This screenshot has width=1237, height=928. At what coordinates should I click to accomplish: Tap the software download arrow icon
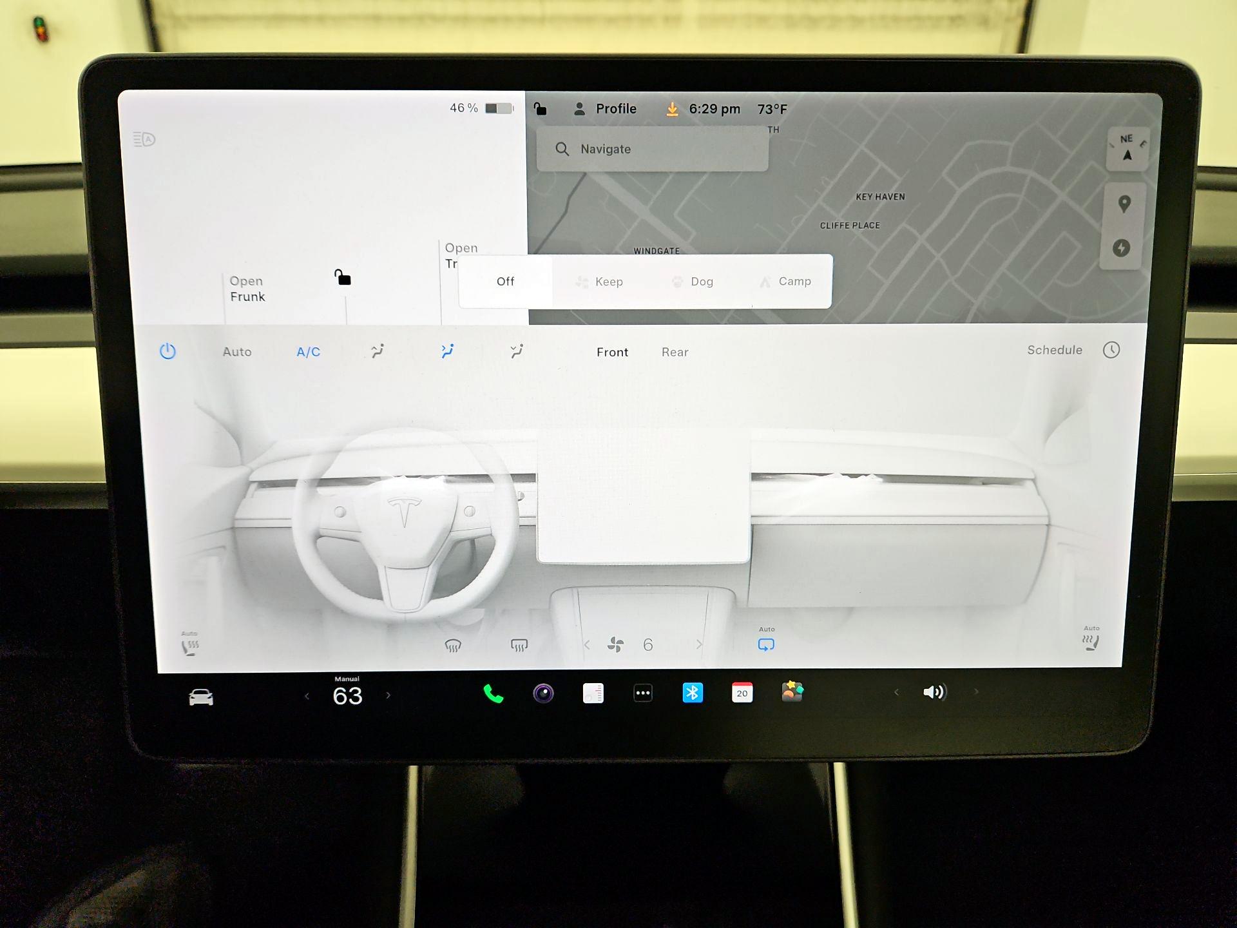point(672,109)
